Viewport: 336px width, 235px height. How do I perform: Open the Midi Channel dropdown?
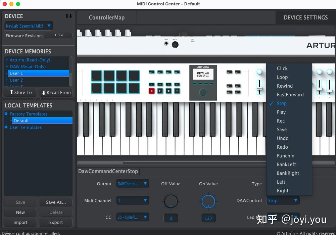pyautogui.click(x=133, y=200)
